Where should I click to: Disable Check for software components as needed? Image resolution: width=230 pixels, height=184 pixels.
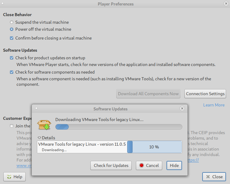[x=12, y=72]
